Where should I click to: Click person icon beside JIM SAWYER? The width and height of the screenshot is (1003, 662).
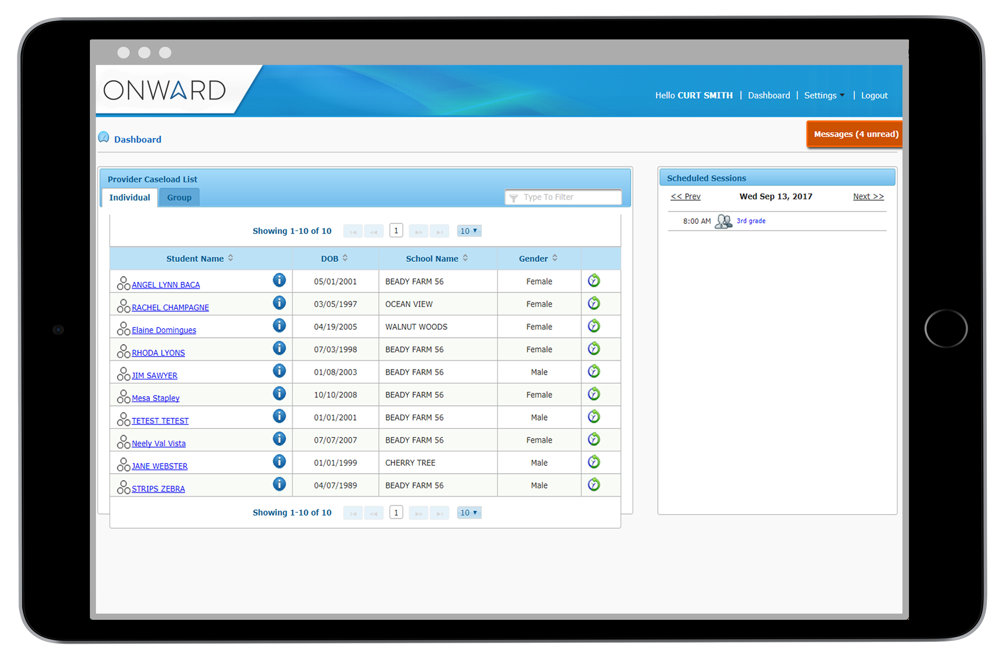(123, 373)
